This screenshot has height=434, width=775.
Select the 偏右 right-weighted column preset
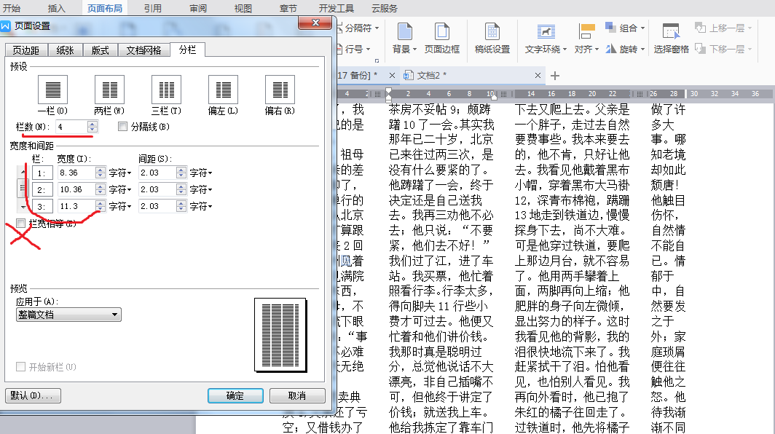280,90
